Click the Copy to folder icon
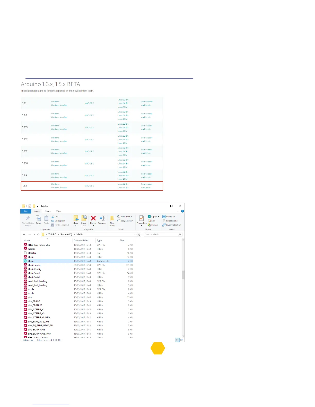315x407 pixels. [84, 218]
